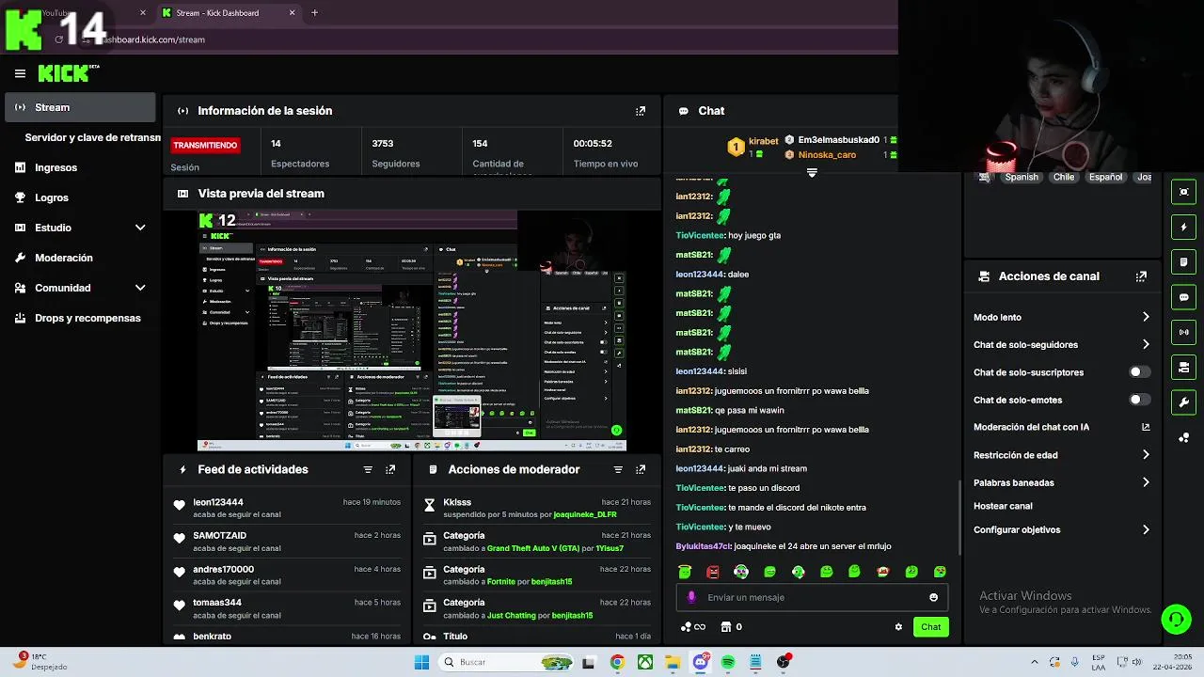Expand the Estudio sidebar section
This screenshot has width=1204, height=677.
tap(140, 228)
